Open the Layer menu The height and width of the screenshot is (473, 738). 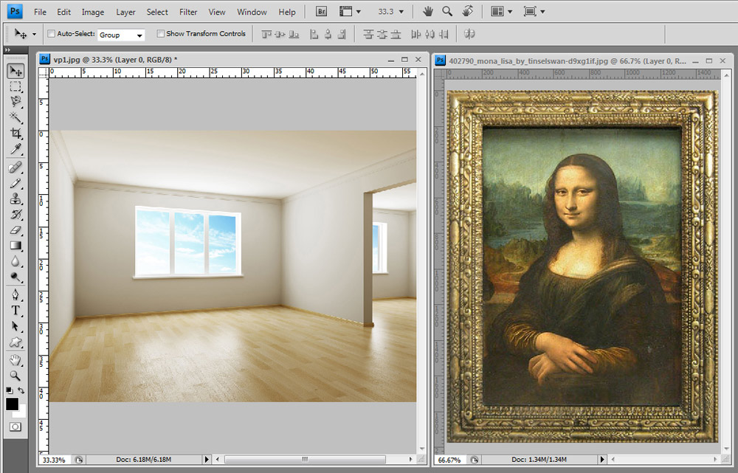tap(125, 12)
